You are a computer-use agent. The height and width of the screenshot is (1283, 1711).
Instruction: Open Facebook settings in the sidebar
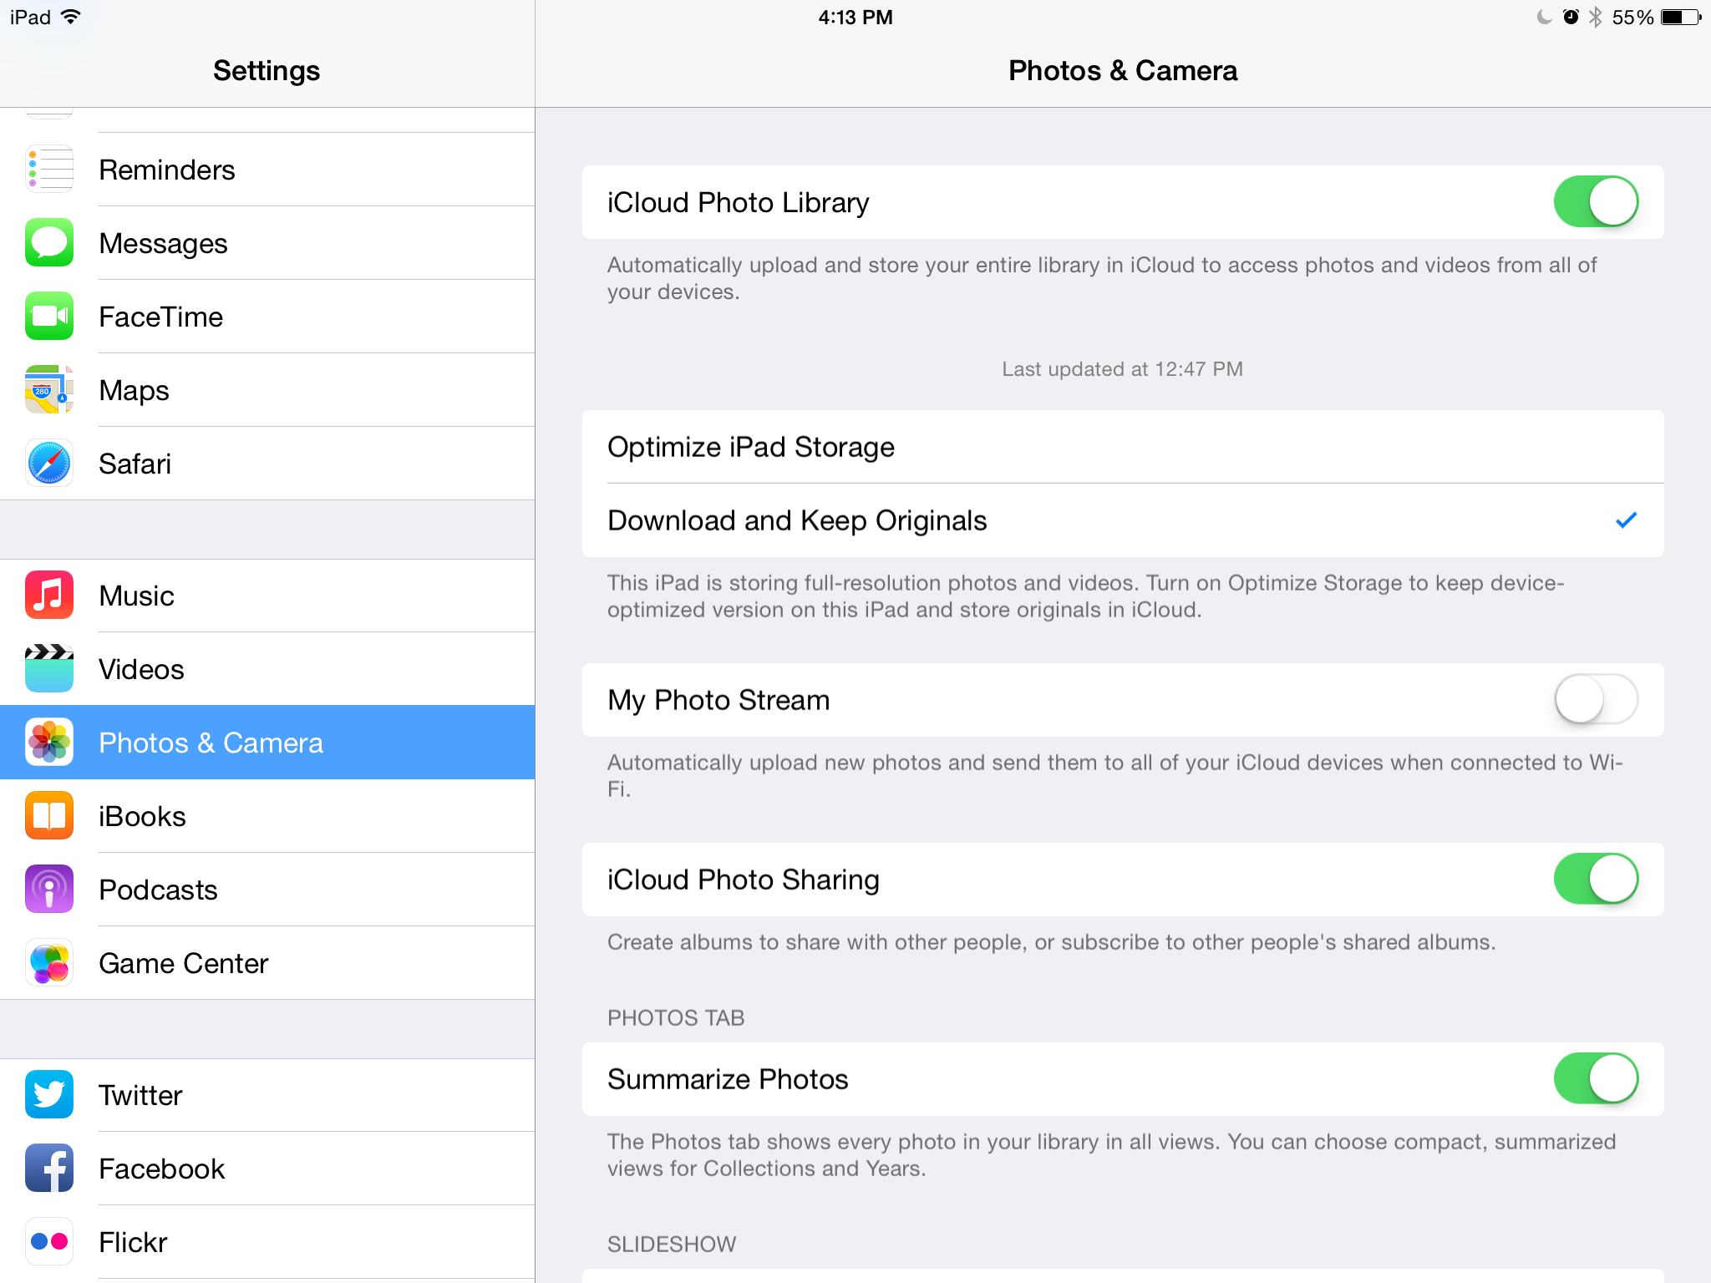267,1169
